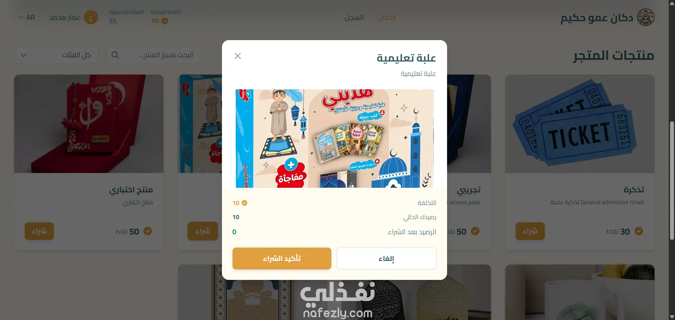Buy the تذكرة ticket product
Screen dimensions: 675x320
[x=530, y=231]
